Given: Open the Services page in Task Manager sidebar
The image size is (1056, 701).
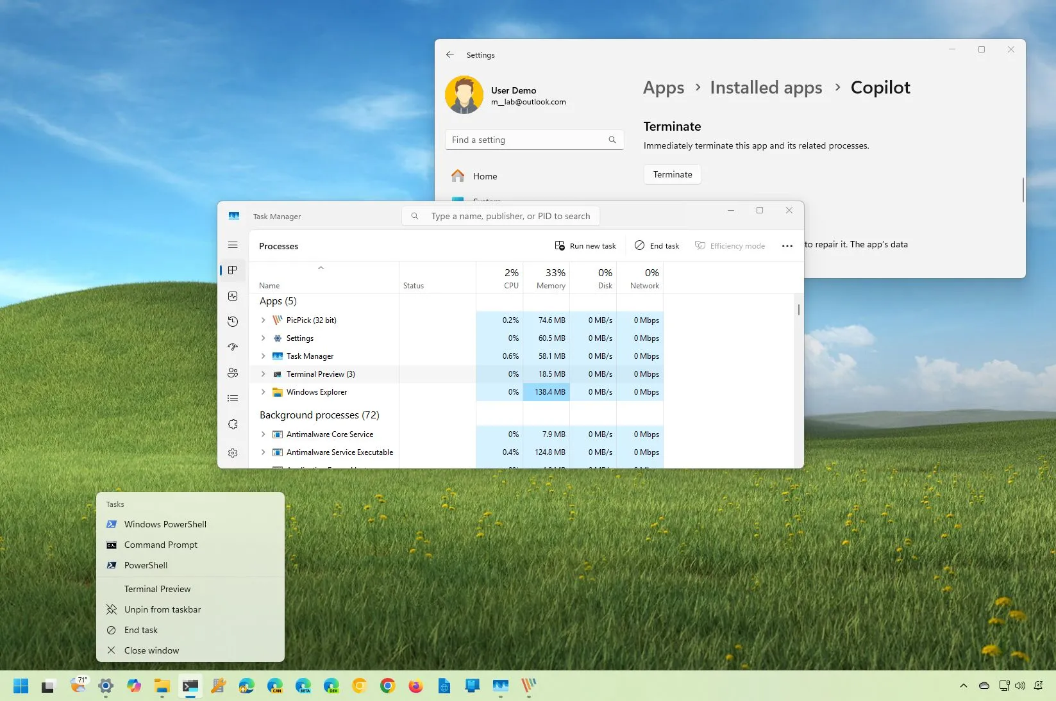Looking at the screenshot, I should point(233,424).
